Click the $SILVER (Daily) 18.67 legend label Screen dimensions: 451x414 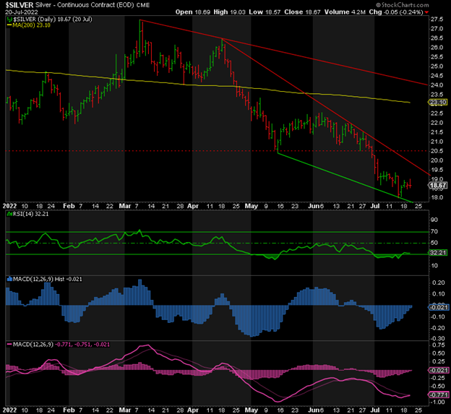click(x=53, y=20)
